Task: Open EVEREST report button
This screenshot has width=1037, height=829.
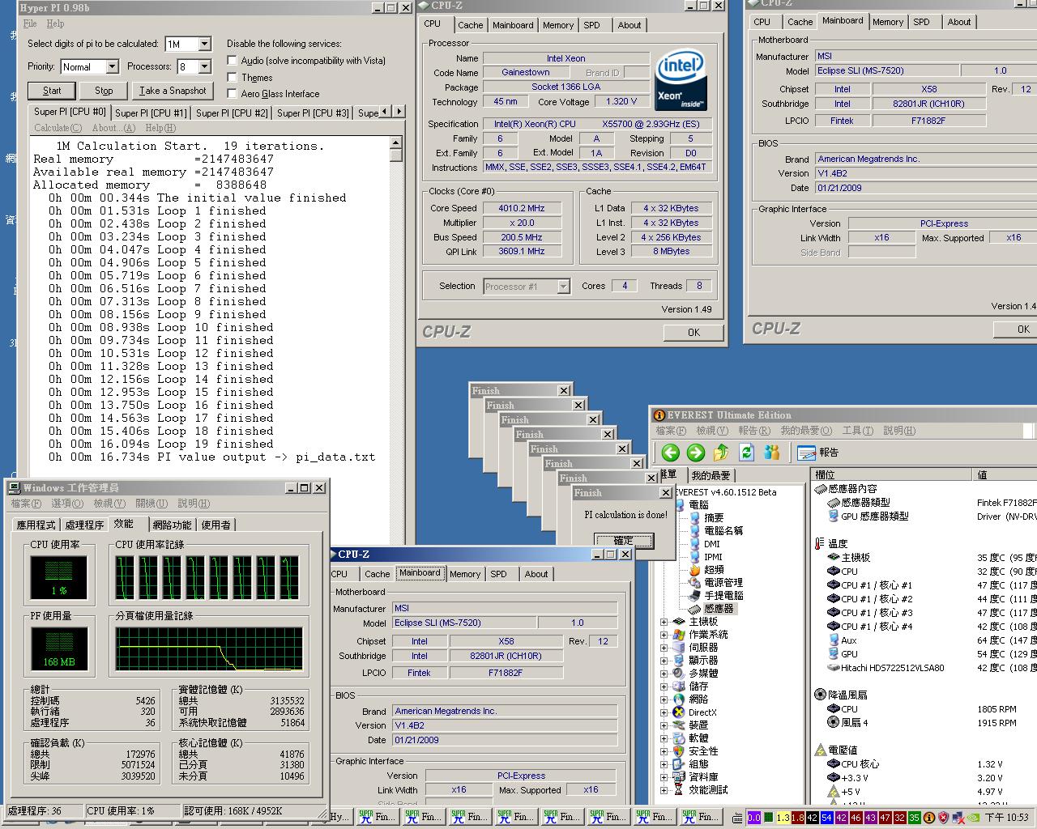Action: pyautogui.click(x=818, y=453)
